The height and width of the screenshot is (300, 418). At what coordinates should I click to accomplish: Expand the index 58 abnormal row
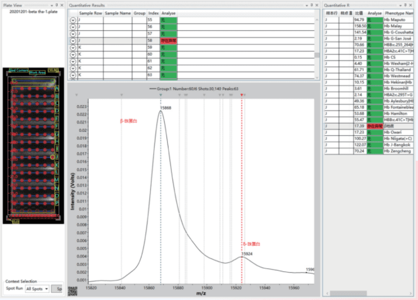click(x=73, y=40)
